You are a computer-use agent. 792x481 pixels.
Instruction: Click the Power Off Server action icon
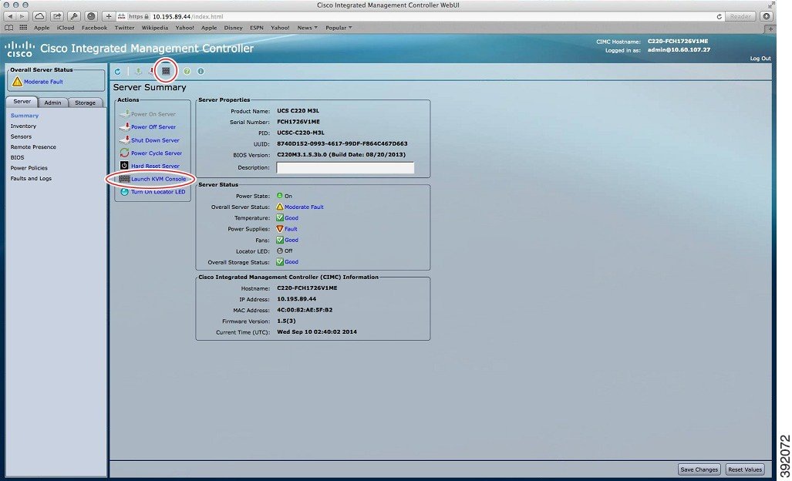124,126
